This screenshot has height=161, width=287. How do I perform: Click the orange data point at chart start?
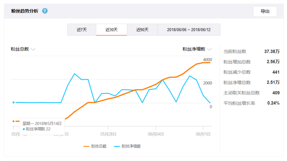click(x=13, y=121)
